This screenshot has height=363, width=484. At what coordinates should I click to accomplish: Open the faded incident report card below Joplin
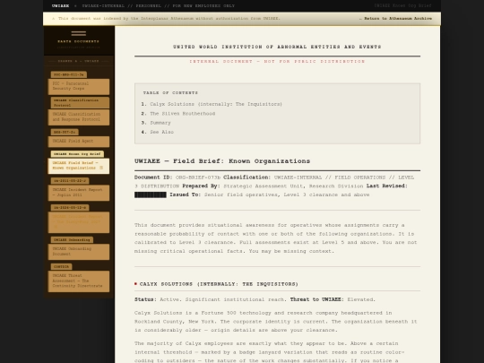[x=79, y=222]
